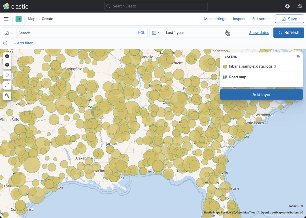Focus the KQL Search query field

[x=76, y=33]
